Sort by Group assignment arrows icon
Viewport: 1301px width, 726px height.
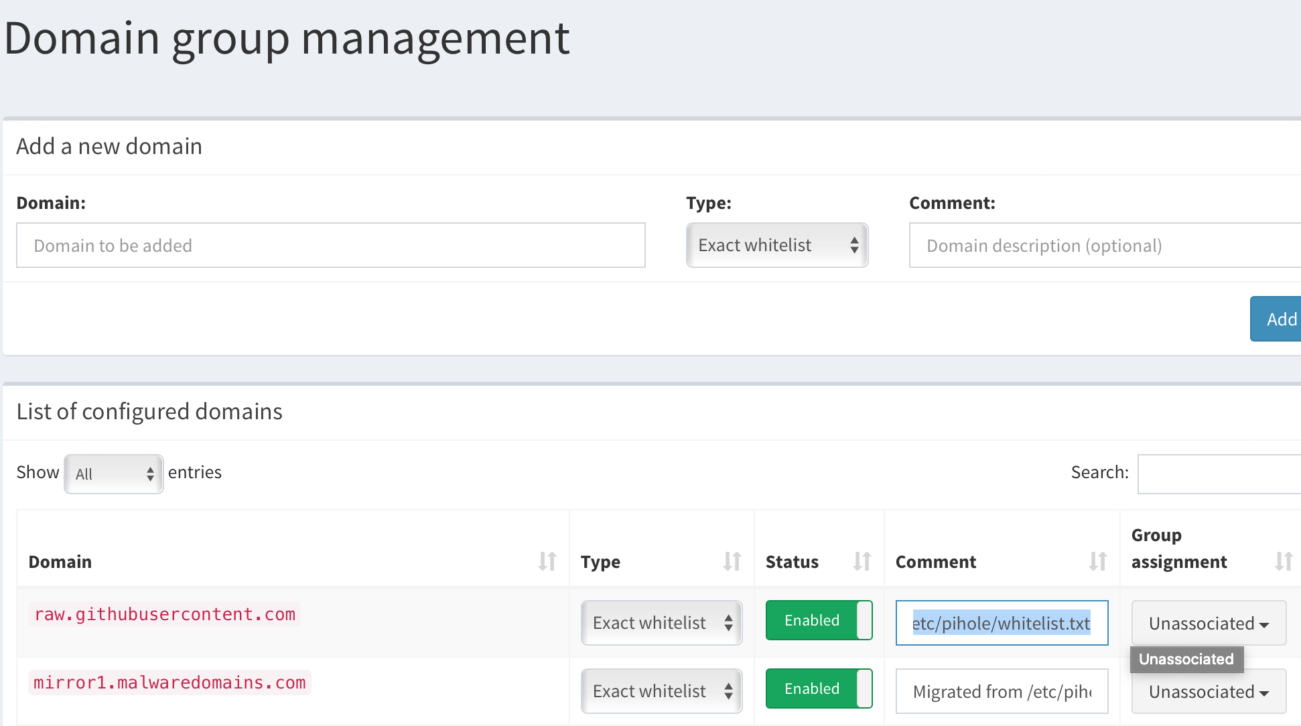[x=1283, y=561]
